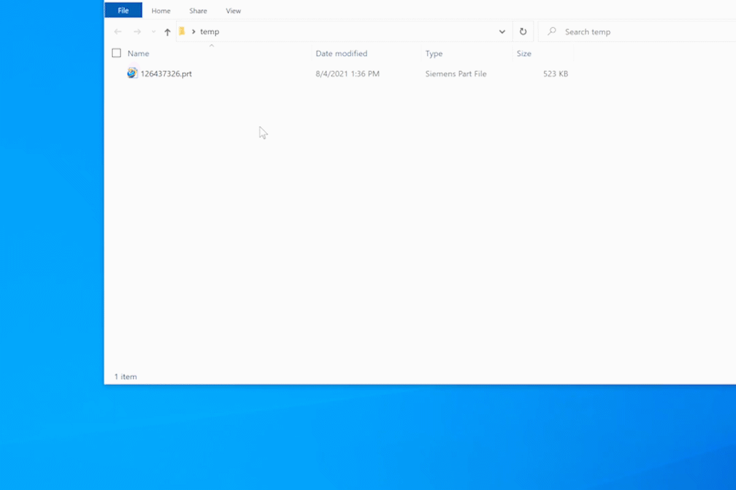The height and width of the screenshot is (490, 736).
Task: Click the search magnifier icon
Action: 552,31
